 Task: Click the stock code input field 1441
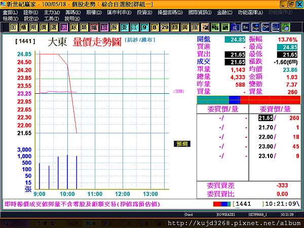[x=248, y=204]
